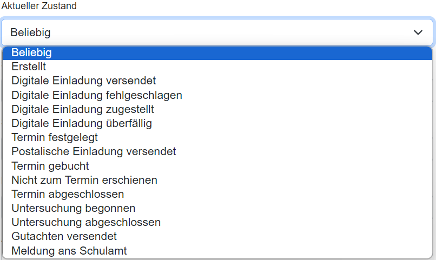Image resolution: width=436 pixels, height=260 pixels.
Task: Select Digitale Einladung versendet
Action: [x=83, y=81]
